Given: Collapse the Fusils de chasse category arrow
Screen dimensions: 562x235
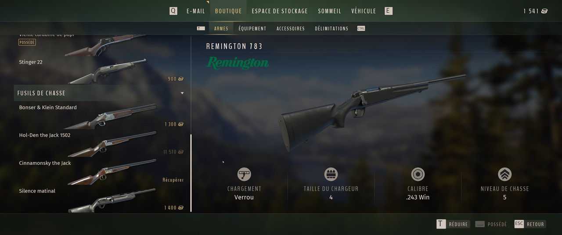Looking at the screenshot, I should (x=182, y=93).
